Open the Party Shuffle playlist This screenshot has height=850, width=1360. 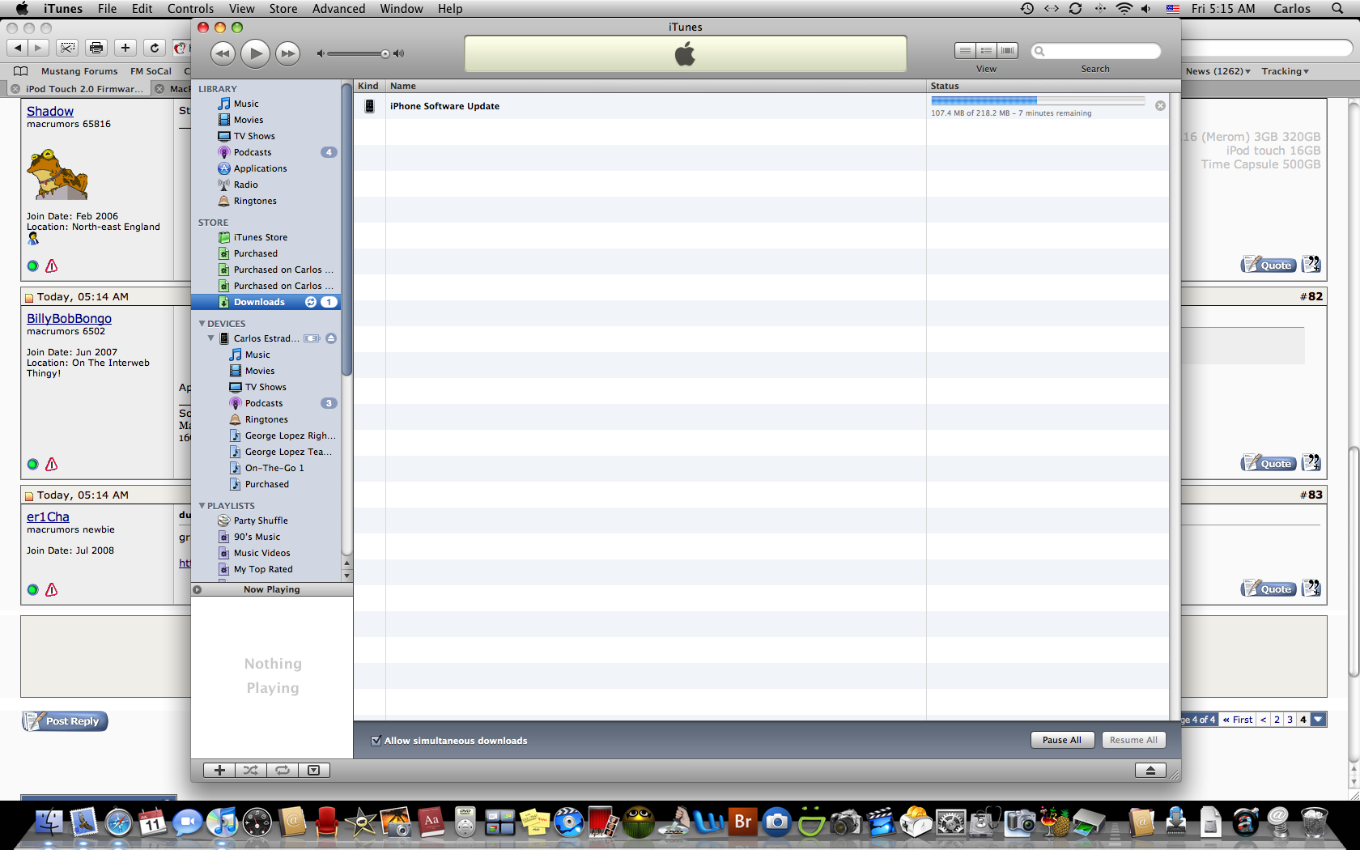pyautogui.click(x=261, y=521)
